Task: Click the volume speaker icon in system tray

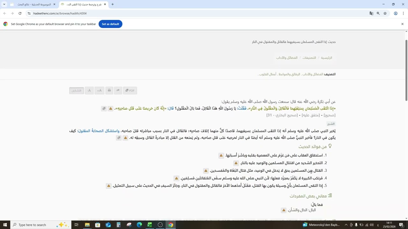Action: coord(372,225)
